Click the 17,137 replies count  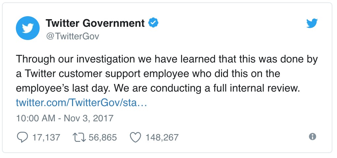pos(46,137)
